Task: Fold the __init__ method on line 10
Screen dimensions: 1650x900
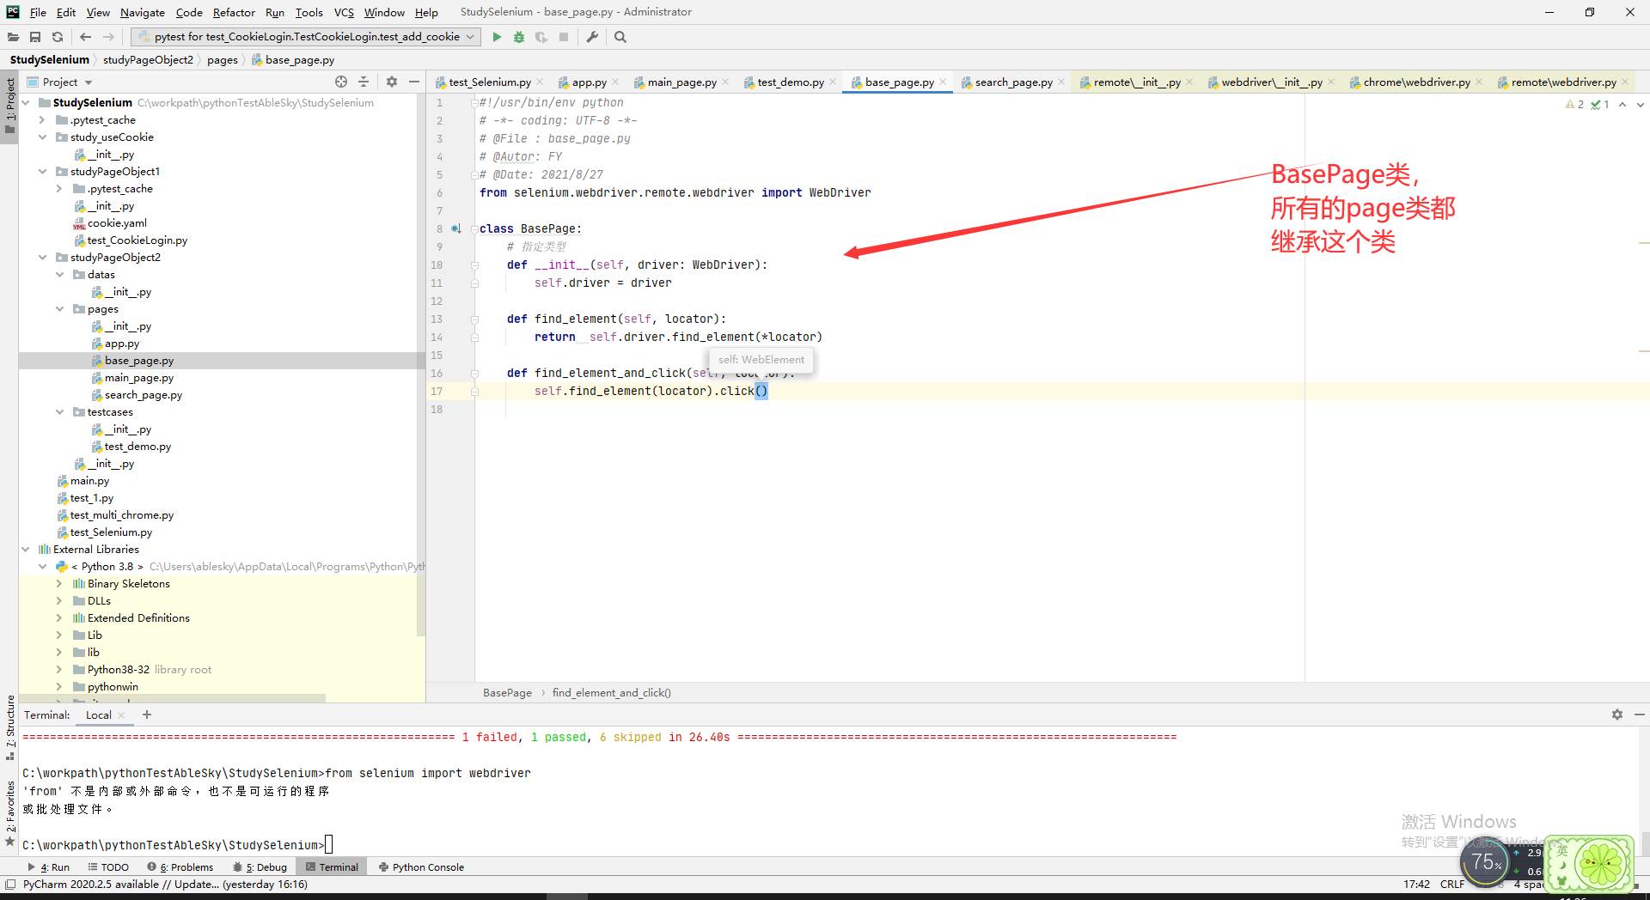Action: coord(474,265)
